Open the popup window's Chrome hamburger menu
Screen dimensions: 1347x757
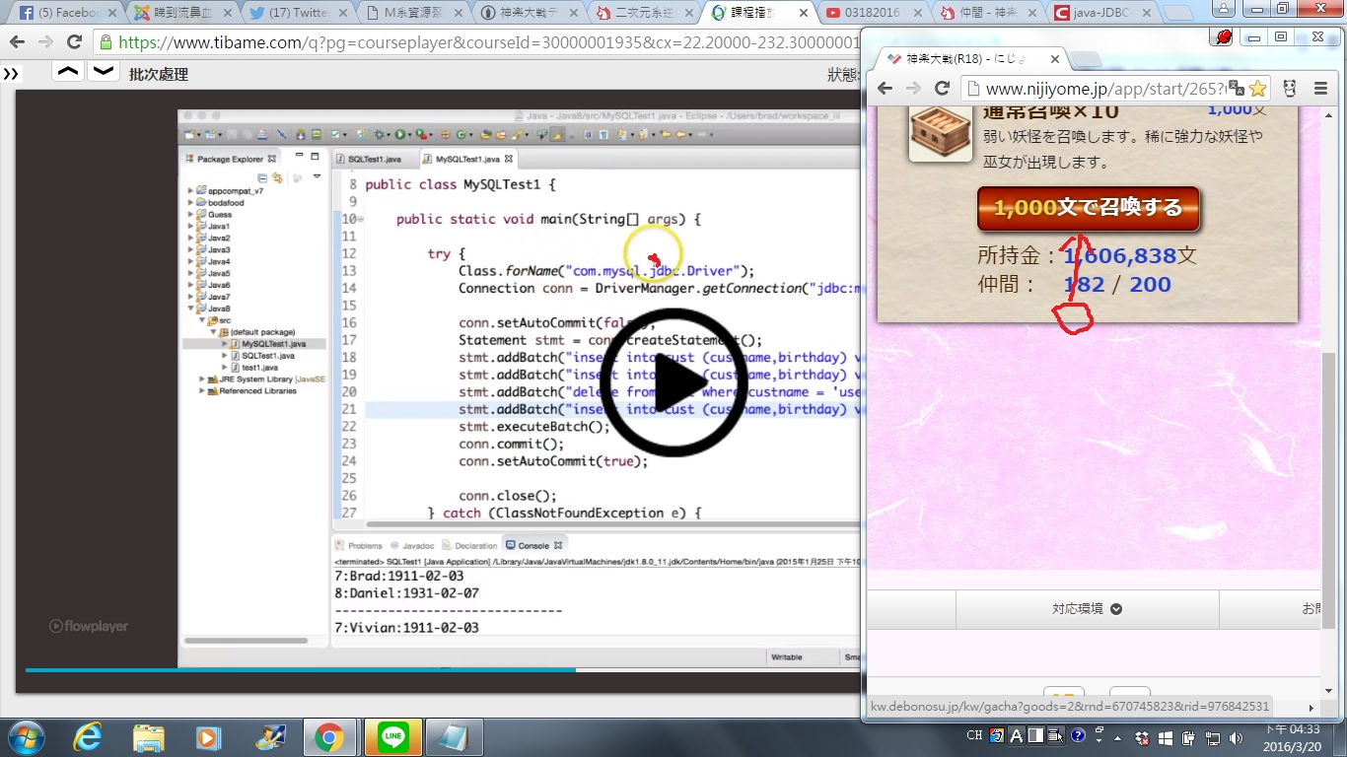(1320, 89)
